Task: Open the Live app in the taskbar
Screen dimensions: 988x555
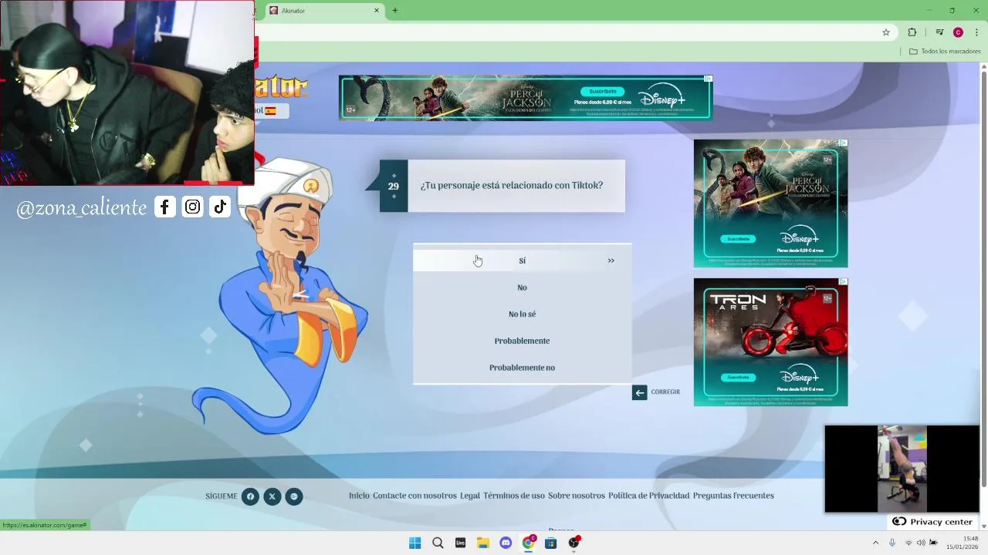Action: tap(460, 543)
